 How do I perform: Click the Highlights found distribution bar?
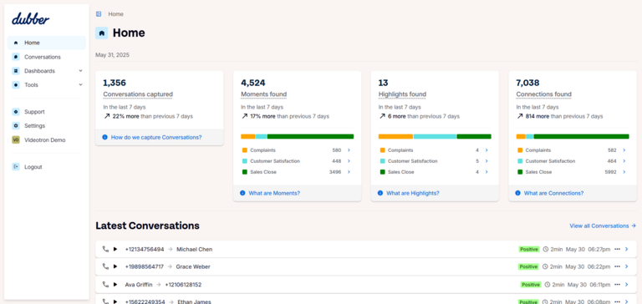click(x=435, y=137)
